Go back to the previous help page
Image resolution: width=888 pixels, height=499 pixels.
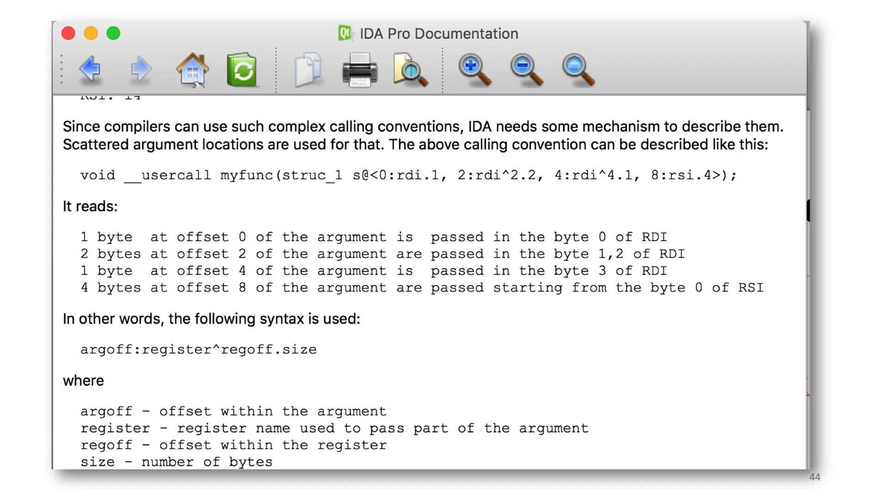(x=90, y=69)
